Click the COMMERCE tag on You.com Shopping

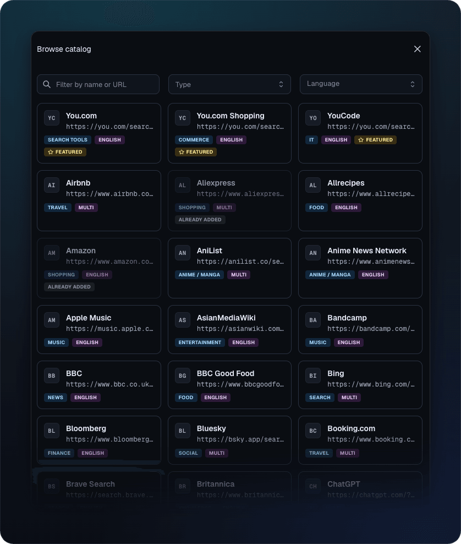194,140
